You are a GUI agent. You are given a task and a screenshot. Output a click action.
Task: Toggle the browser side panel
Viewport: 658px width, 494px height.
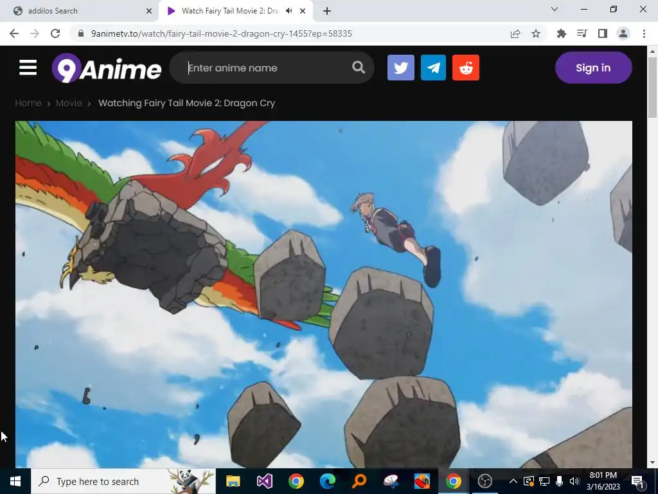click(603, 33)
